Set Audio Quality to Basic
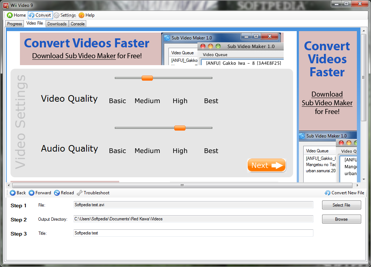This screenshot has width=371, height=267. [x=117, y=151]
